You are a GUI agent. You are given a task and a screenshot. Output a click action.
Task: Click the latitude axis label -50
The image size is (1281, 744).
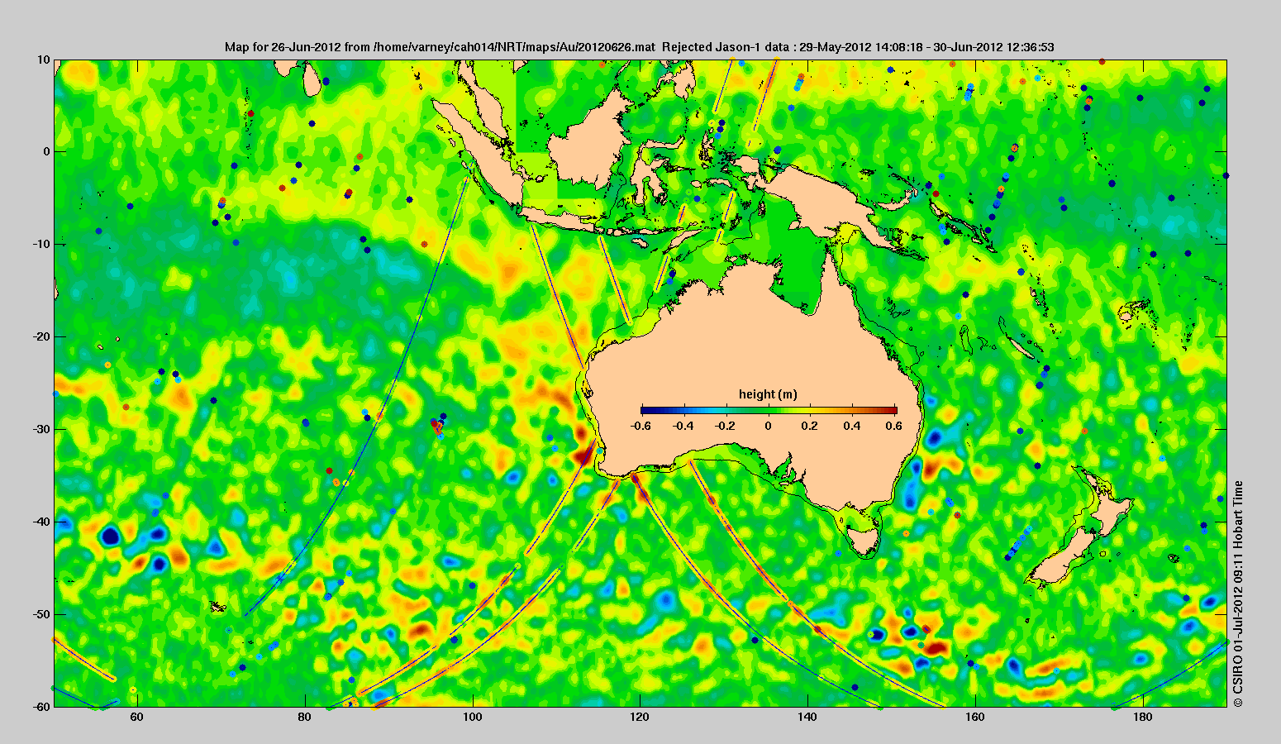tap(40, 615)
